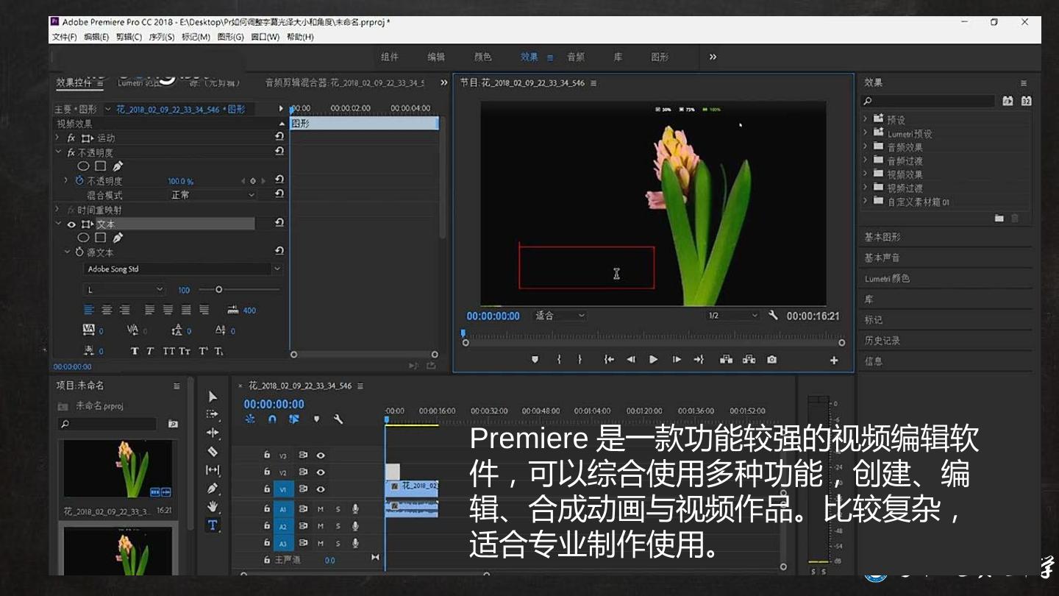Open 历史记录 panel
The image size is (1059, 596).
(x=883, y=340)
